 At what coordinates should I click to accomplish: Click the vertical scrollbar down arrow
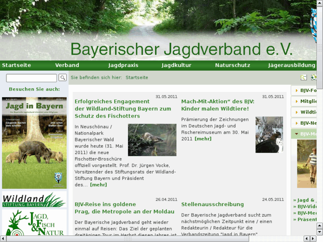click(x=320, y=232)
